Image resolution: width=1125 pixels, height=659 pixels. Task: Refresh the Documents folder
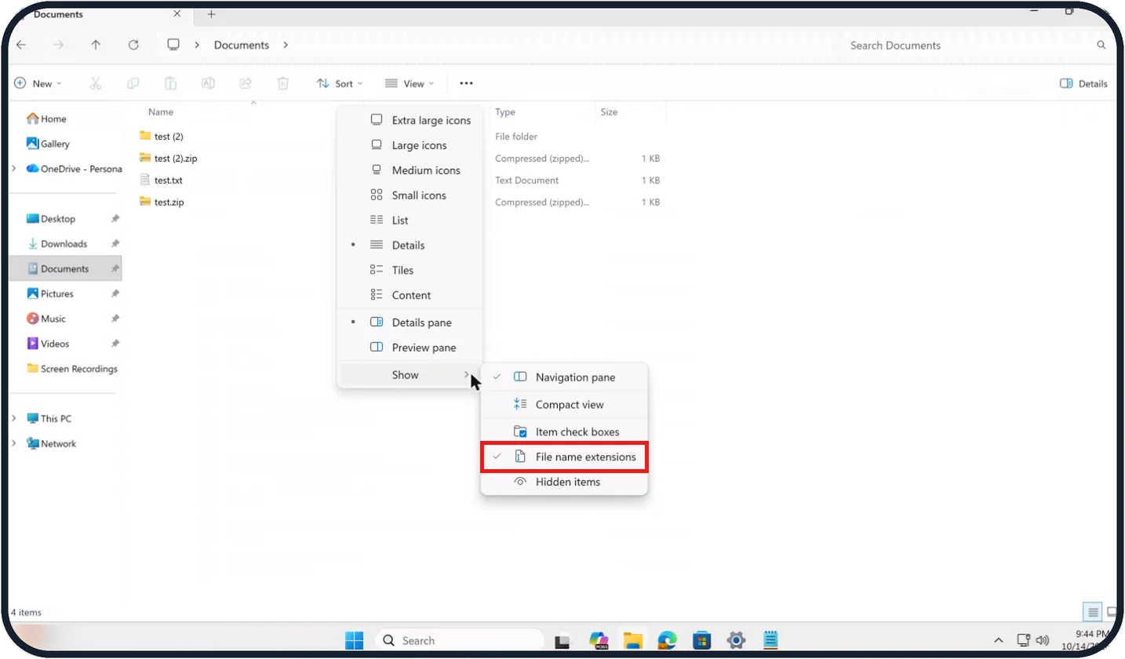point(133,46)
